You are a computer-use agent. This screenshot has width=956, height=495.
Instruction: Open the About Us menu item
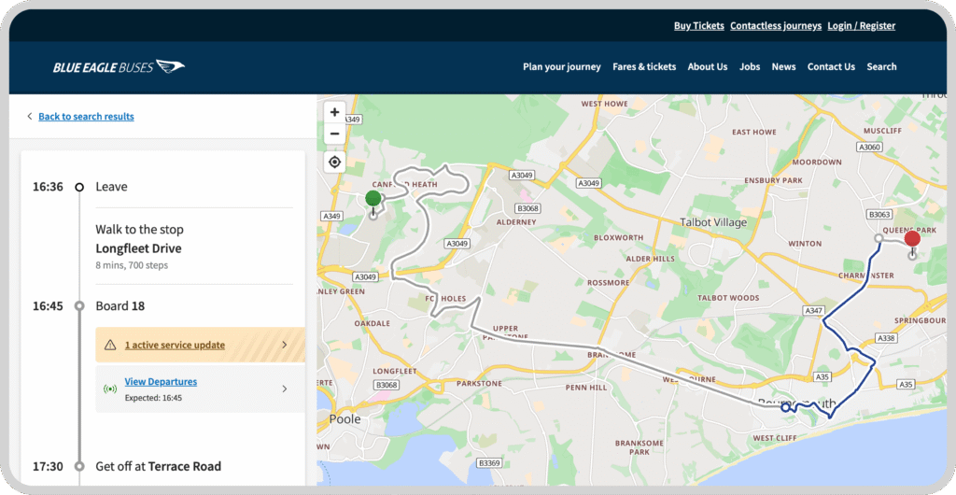tap(708, 67)
